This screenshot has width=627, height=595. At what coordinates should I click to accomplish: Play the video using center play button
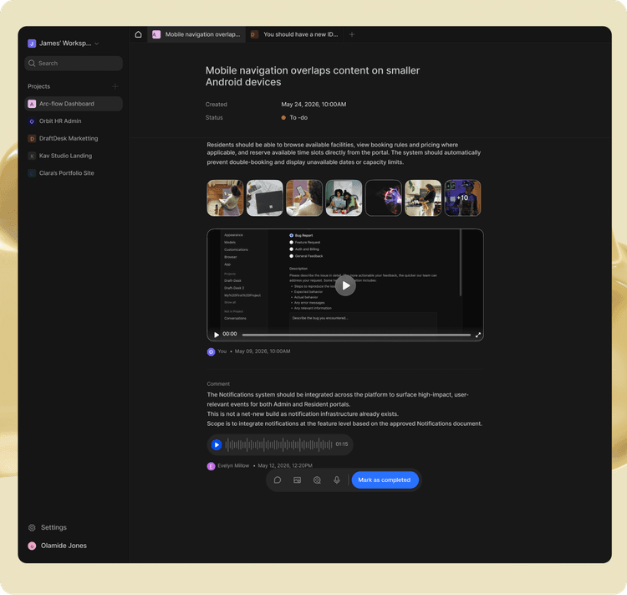pyautogui.click(x=345, y=285)
